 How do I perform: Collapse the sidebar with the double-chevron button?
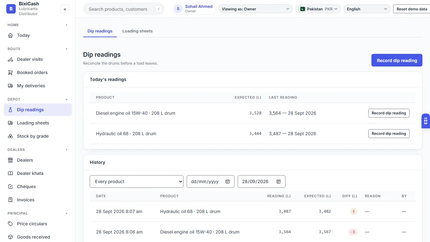(x=65, y=9)
